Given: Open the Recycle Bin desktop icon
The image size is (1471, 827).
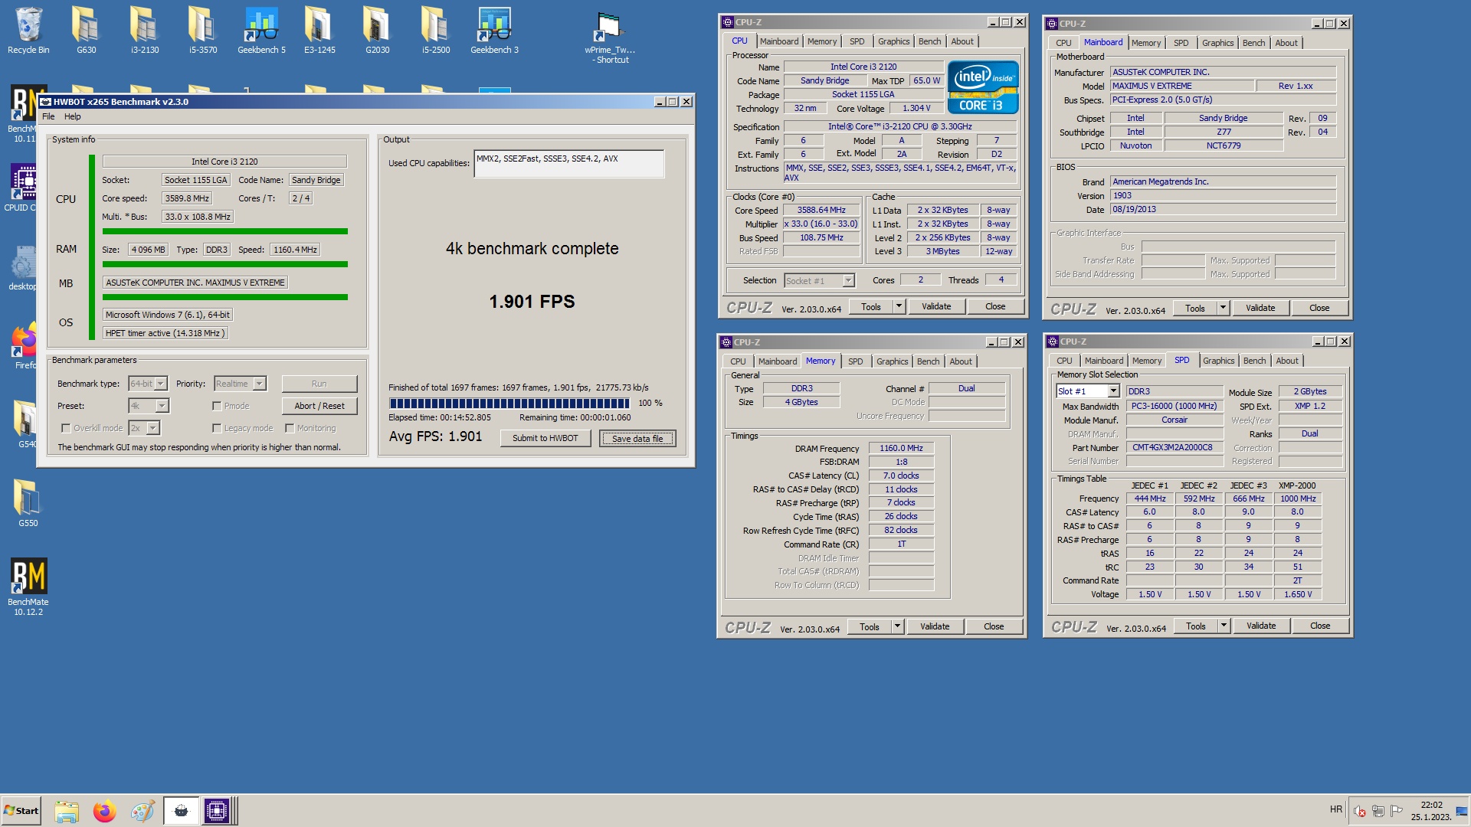Looking at the screenshot, I should point(28,31).
